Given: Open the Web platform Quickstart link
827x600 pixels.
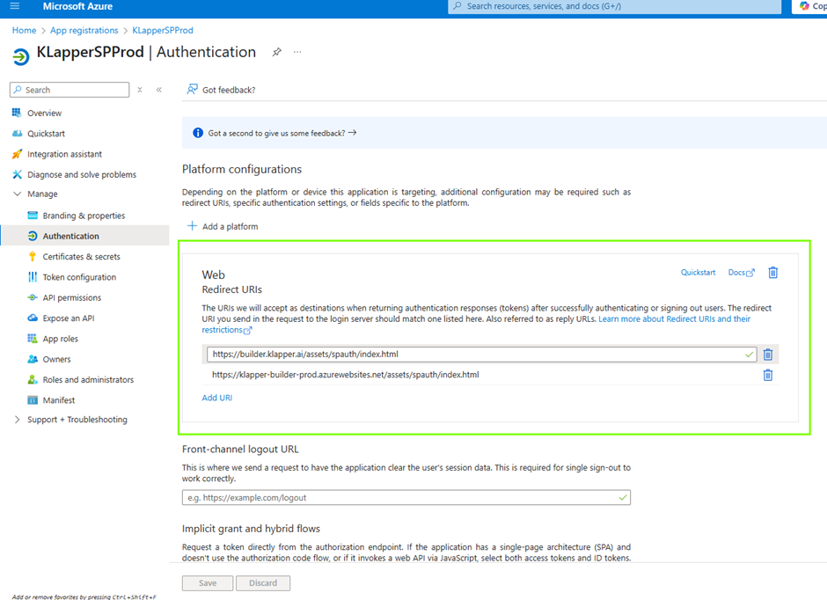Looking at the screenshot, I should point(698,272).
